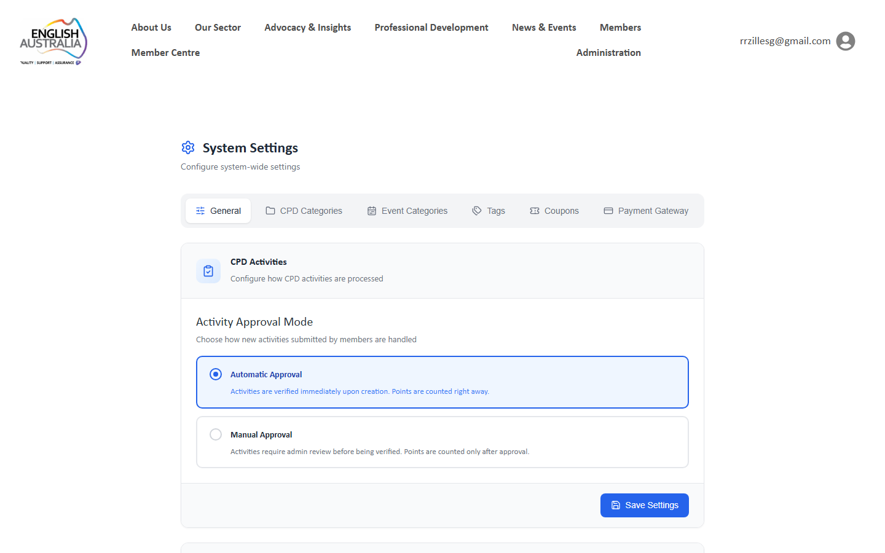Image resolution: width=885 pixels, height=553 pixels.
Task: Click the Coupons ticket icon
Action: pyautogui.click(x=535, y=211)
